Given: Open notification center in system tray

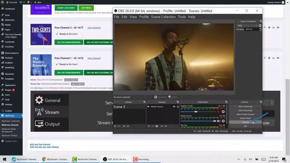Looking at the screenshot, I should coord(284,159).
